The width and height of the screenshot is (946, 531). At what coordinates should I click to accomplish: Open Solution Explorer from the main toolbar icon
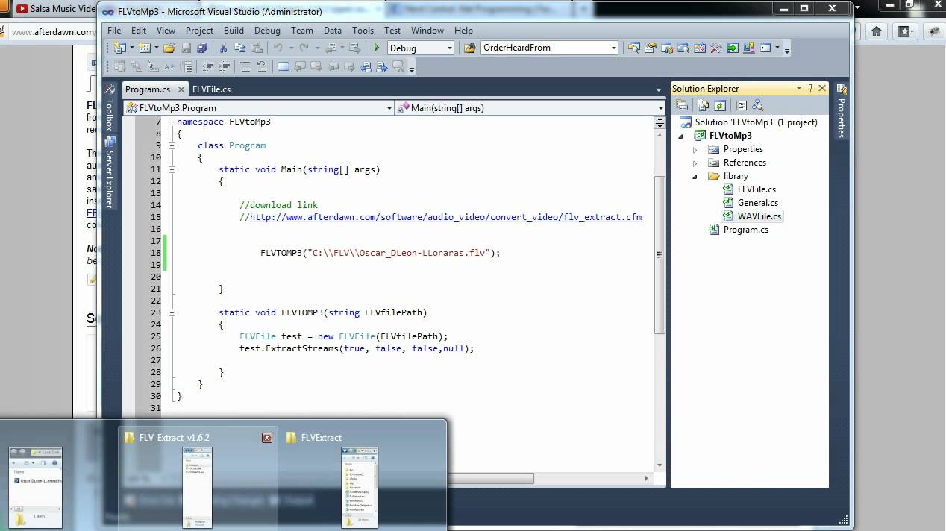[633, 48]
